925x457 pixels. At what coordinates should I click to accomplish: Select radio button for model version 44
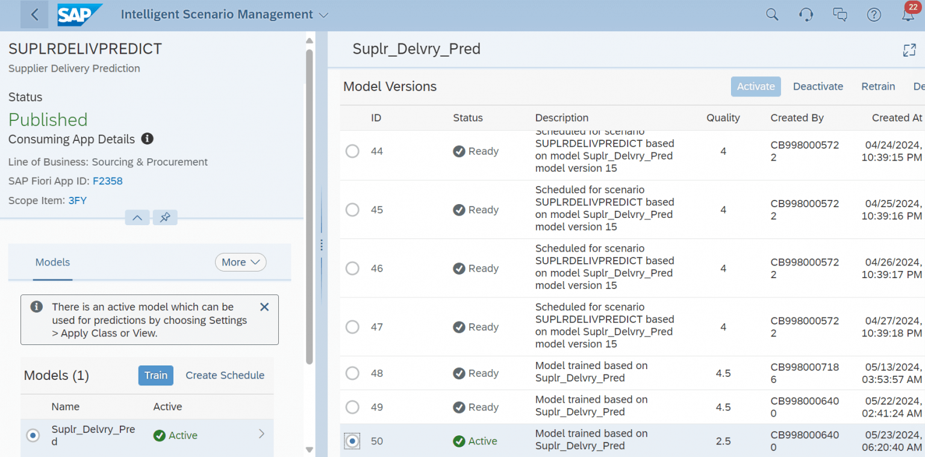point(352,151)
